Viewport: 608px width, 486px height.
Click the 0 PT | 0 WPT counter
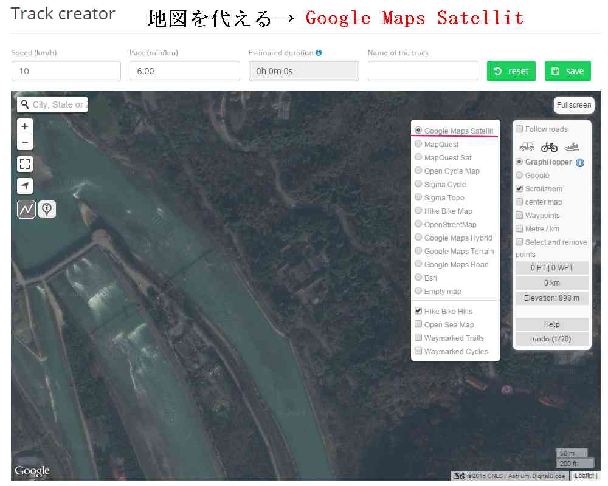552,268
